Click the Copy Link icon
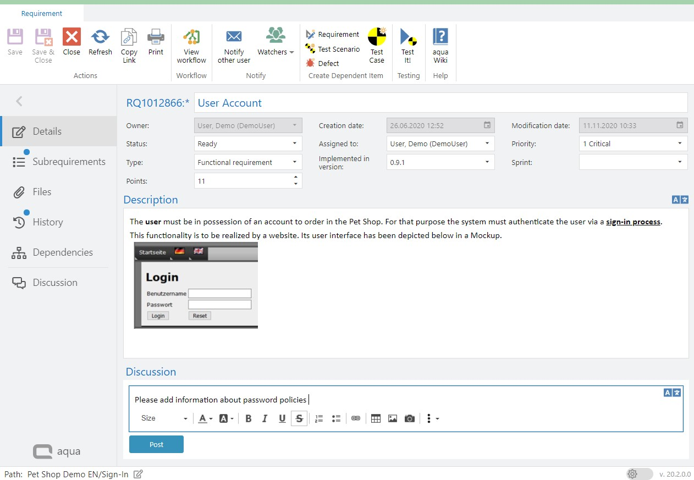694x480 pixels. click(129, 37)
